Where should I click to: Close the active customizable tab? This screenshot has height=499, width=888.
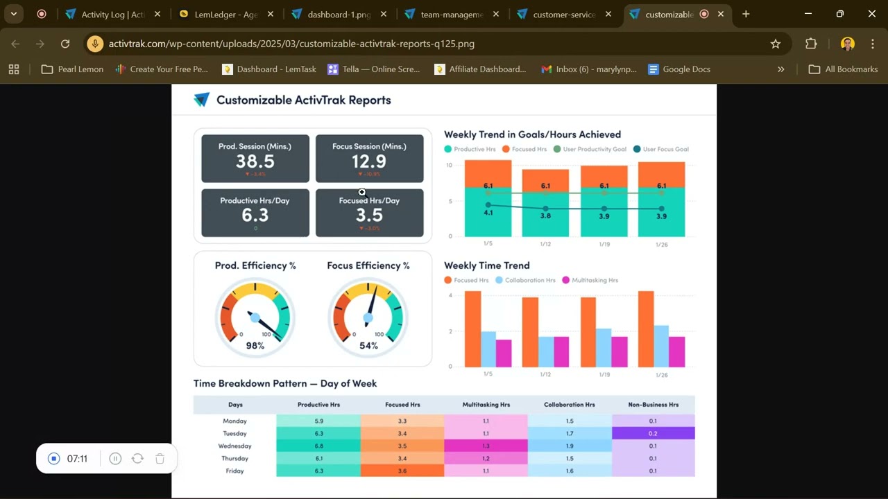click(721, 14)
